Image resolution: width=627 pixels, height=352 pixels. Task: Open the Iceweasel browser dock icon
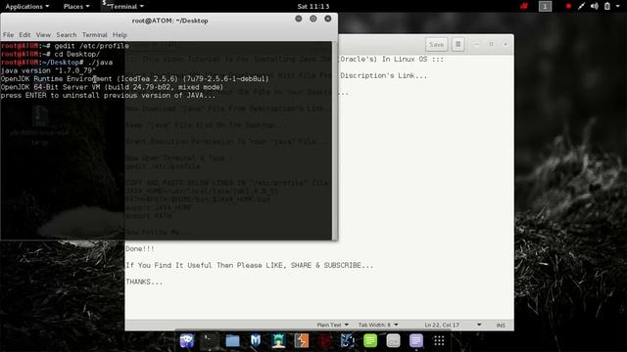tap(187, 340)
